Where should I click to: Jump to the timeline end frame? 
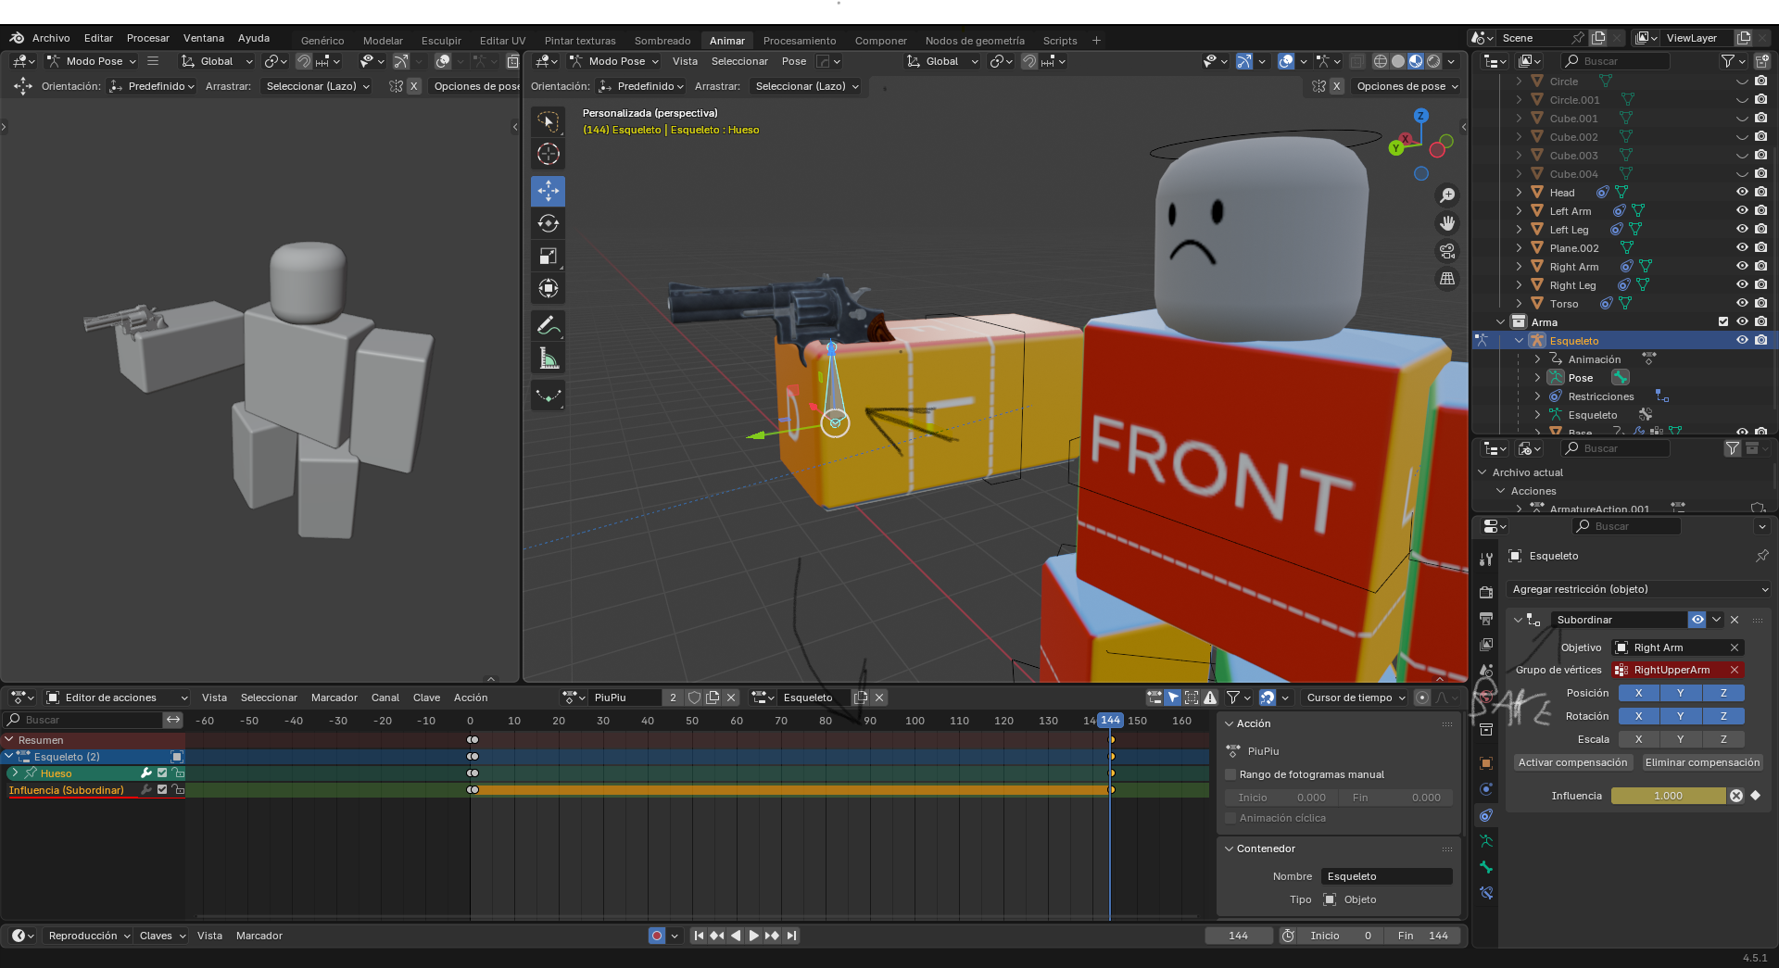pos(791,936)
